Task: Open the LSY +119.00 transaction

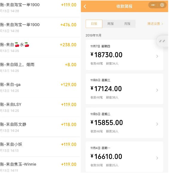Action: [40, 107]
